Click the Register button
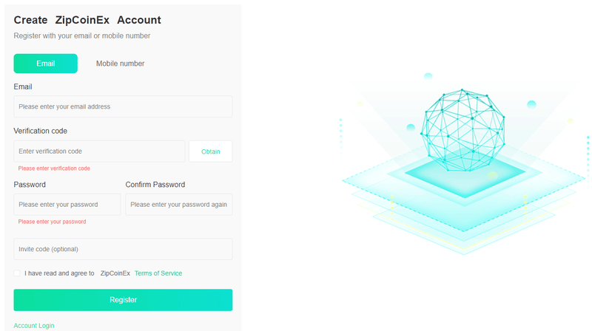 click(x=123, y=300)
